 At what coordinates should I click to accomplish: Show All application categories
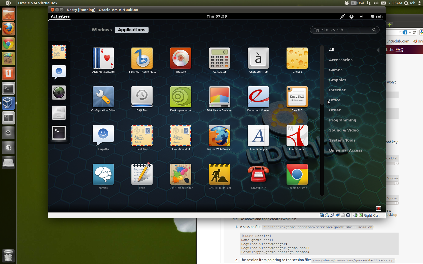pos(332,50)
